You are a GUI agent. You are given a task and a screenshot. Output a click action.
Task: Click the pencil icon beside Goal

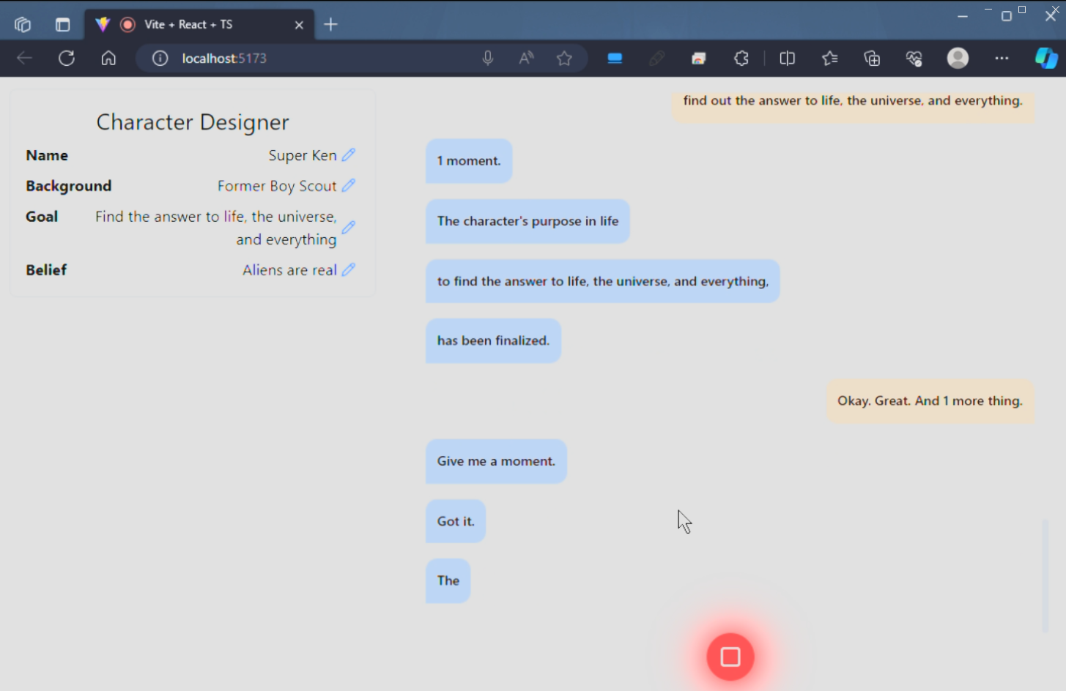coord(349,228)
